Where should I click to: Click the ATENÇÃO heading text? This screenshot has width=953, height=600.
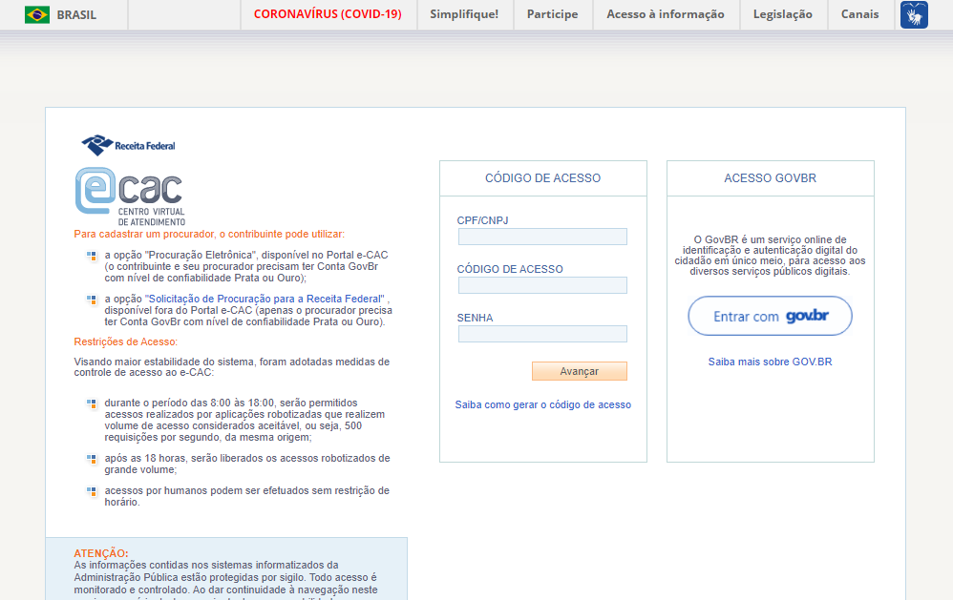click(101, 553)
